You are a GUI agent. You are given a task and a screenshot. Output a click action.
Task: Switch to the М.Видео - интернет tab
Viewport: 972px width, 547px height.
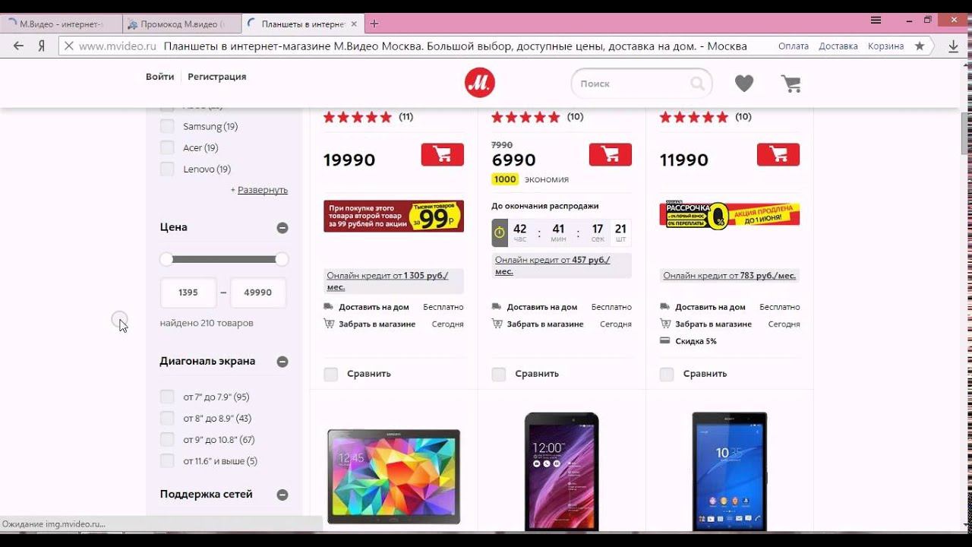pyautogui.click(x=60, y=24)
